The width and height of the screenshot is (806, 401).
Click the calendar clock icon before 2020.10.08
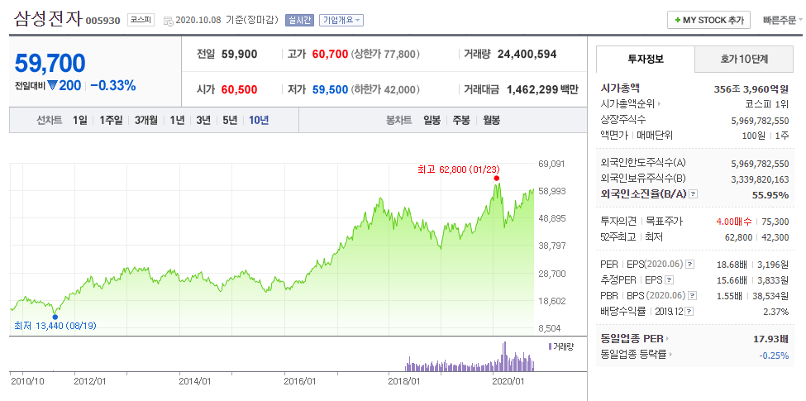(x=169, y=21)
